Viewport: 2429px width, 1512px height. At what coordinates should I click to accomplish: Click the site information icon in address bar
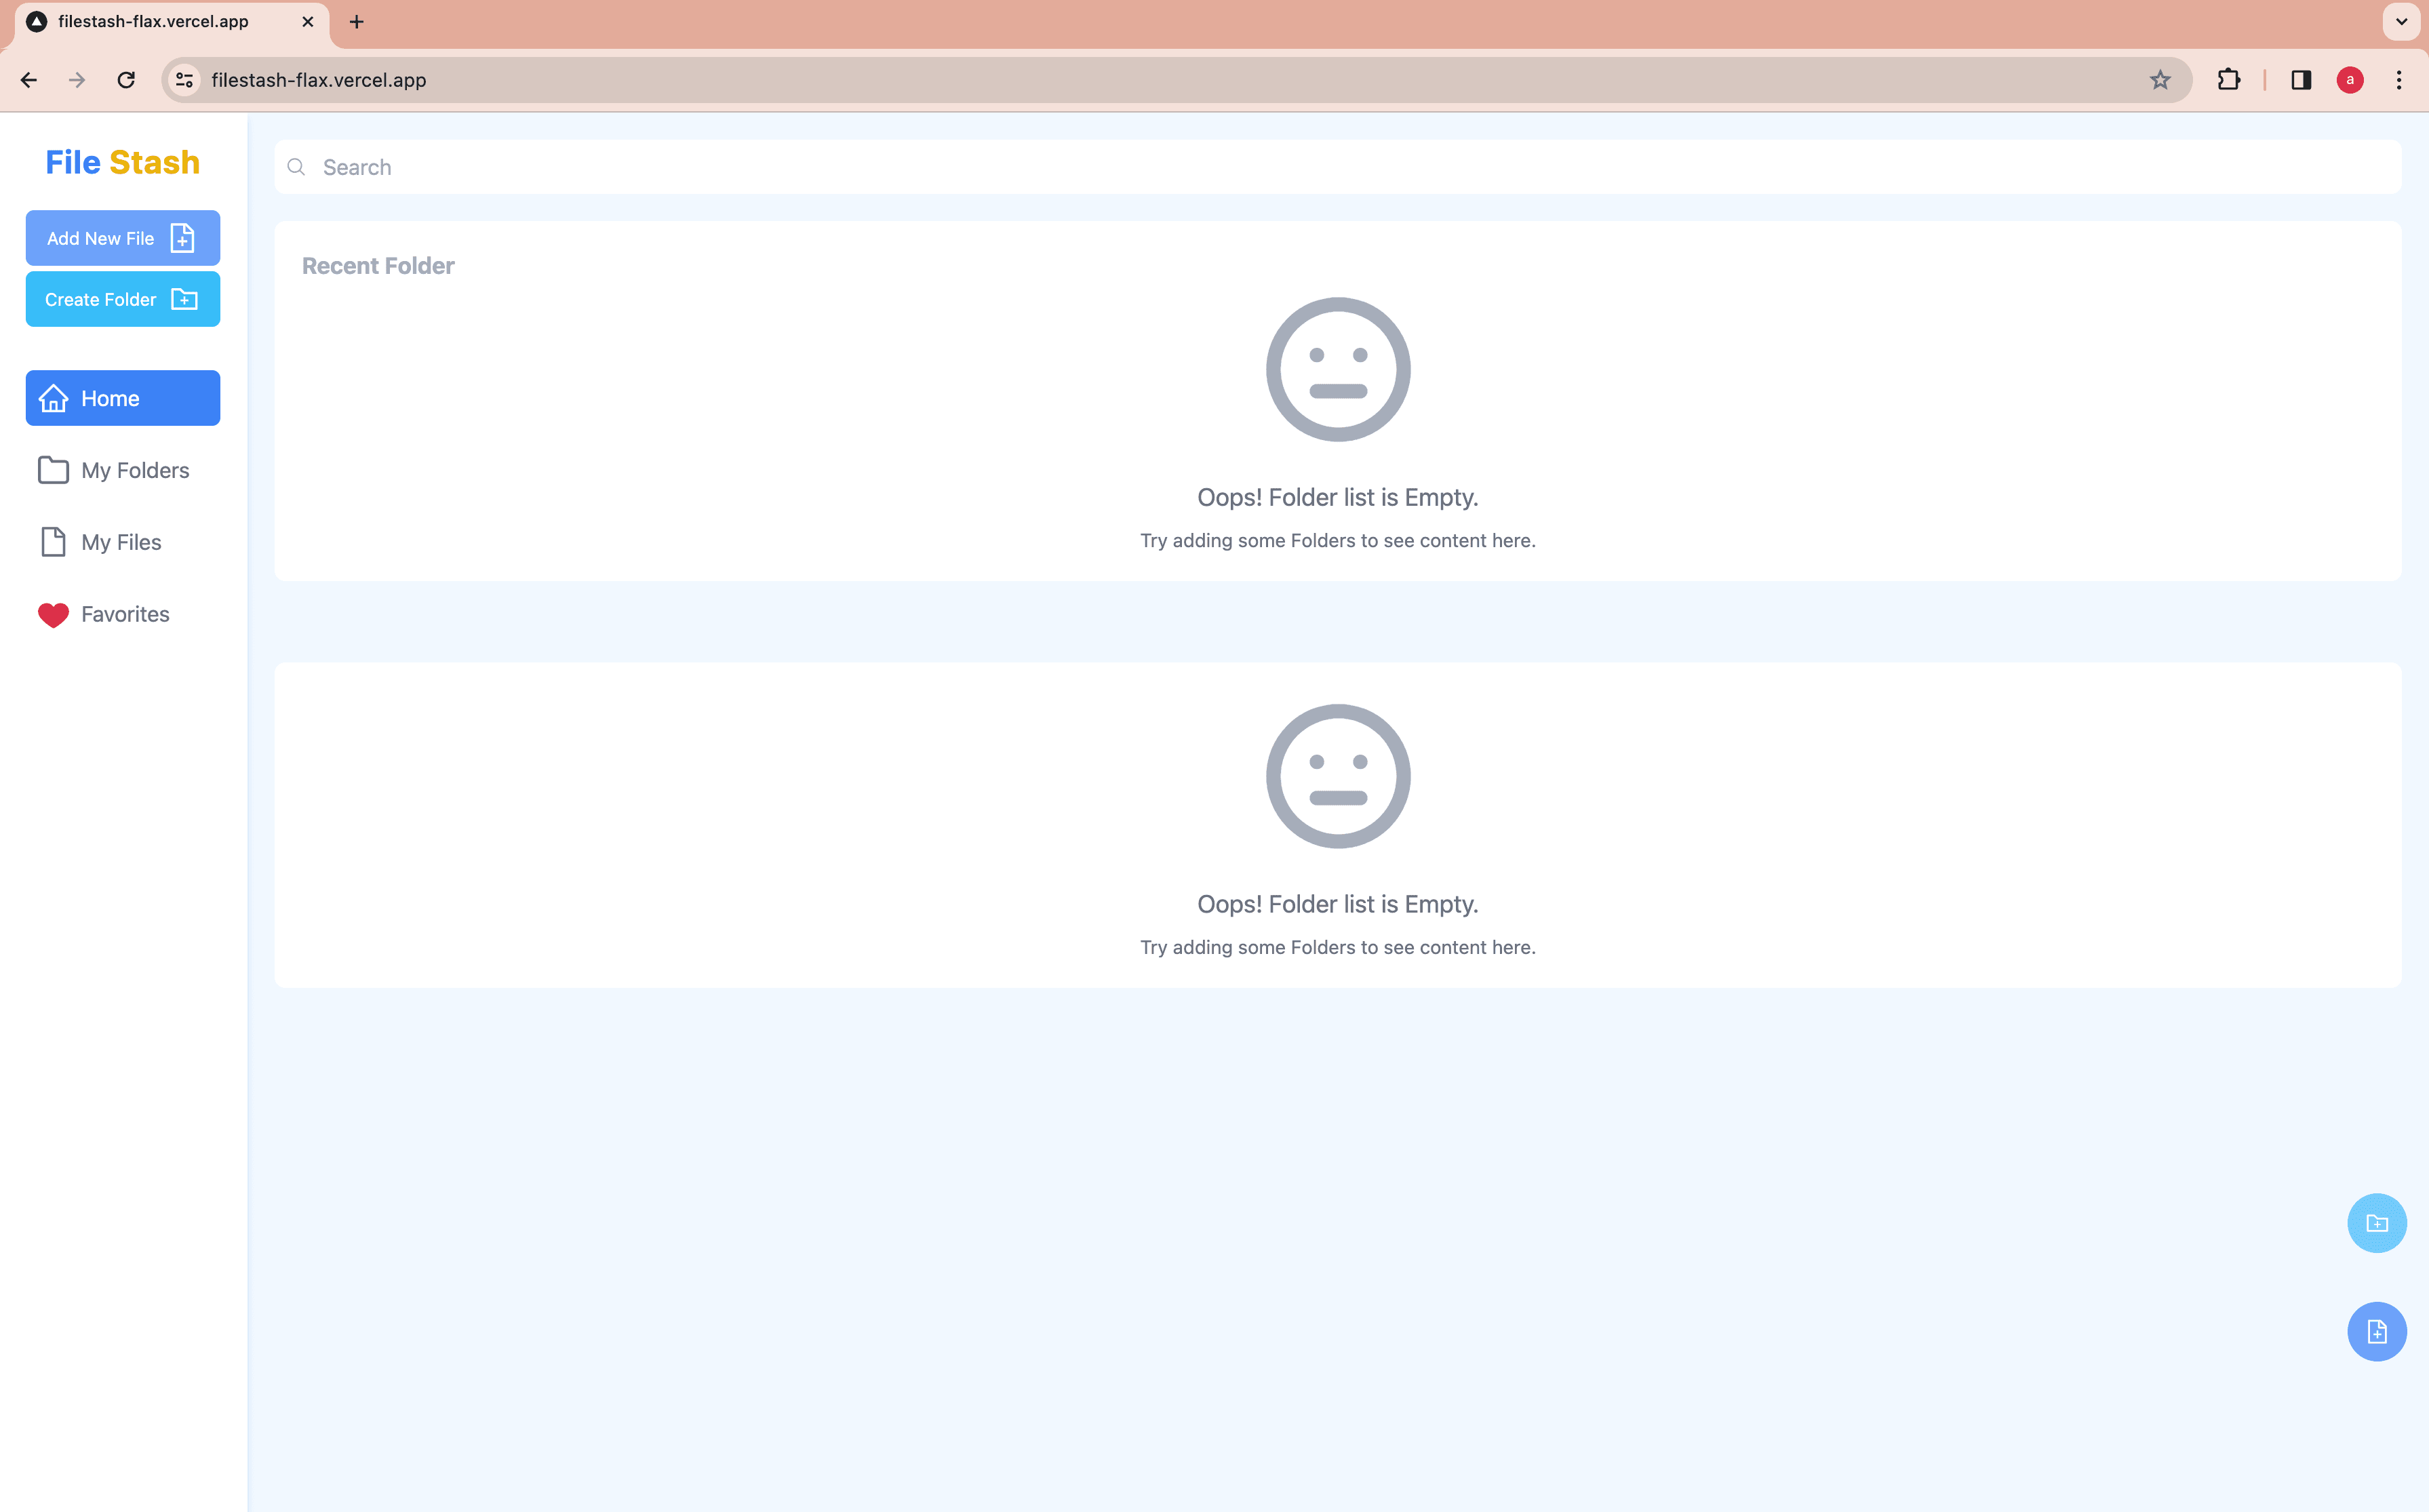click(184, 80)
